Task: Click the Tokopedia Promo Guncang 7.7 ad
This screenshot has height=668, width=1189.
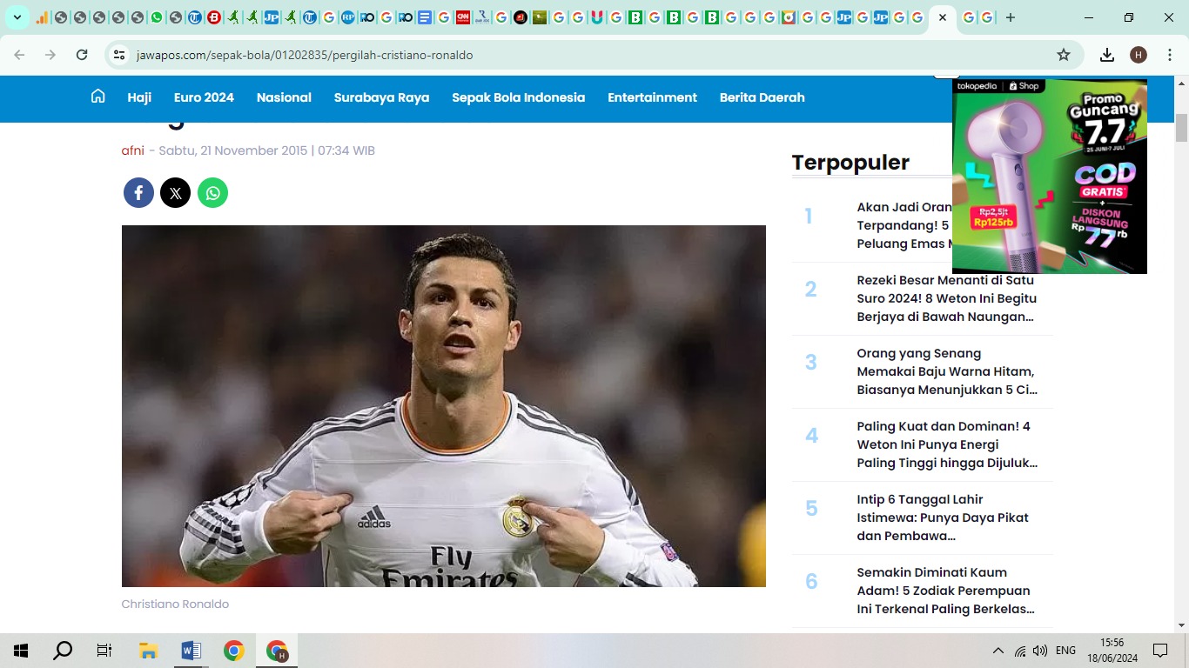Action: pyautogui.click(x=1050, y=177)
